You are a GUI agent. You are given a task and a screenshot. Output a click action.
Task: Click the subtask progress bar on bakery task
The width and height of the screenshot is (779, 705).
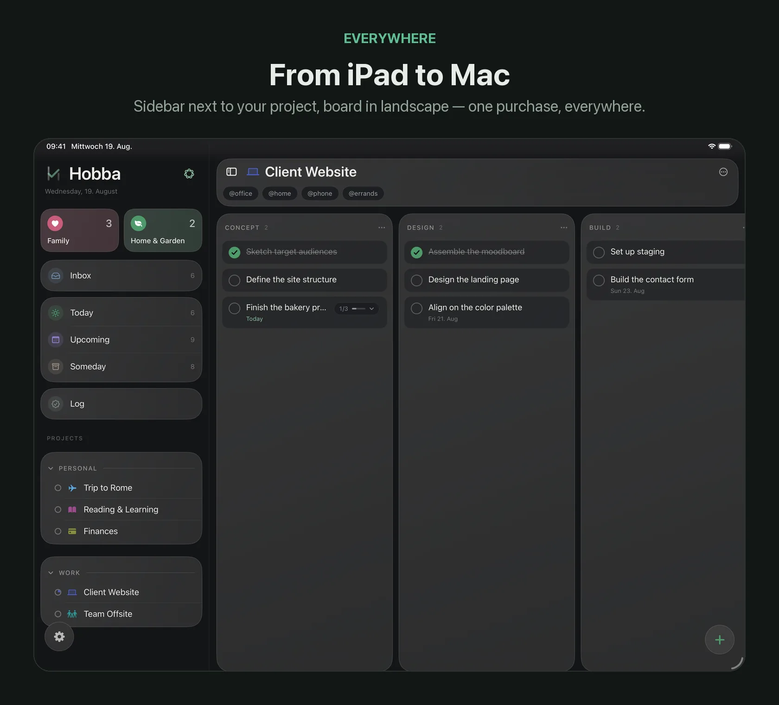click(x=358, y=308)
